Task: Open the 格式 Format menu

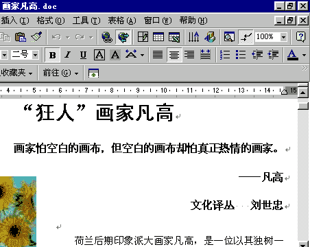Action: tap(51, 21)
